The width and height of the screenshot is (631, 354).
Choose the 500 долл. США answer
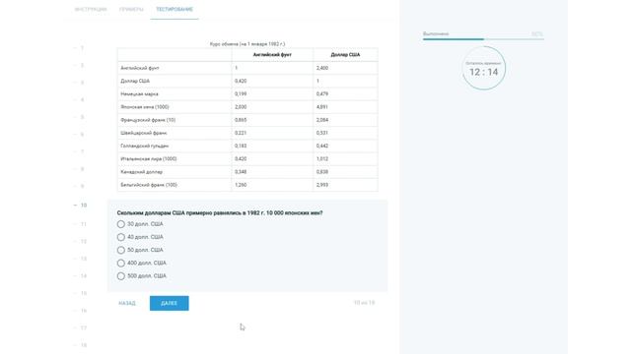click(120, 276)
